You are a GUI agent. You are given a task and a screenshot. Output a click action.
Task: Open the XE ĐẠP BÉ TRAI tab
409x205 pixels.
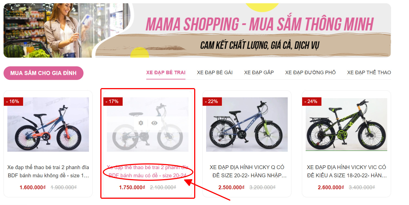[x=166, y=73]
